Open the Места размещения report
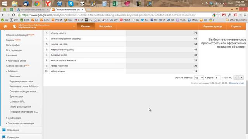248x139 pixels. (x=20, y=107)
